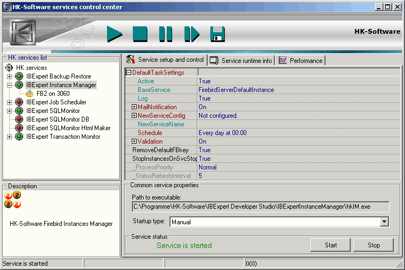405x270 pixels.
Task: Click the green status icon of IBExpert SQLMonitor
Action: (x=19, y=111)
